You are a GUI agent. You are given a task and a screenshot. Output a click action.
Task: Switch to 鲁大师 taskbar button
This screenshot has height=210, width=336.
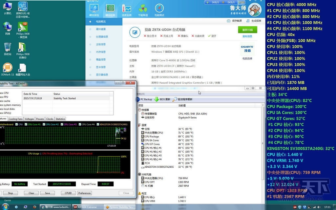pos(55,207)
